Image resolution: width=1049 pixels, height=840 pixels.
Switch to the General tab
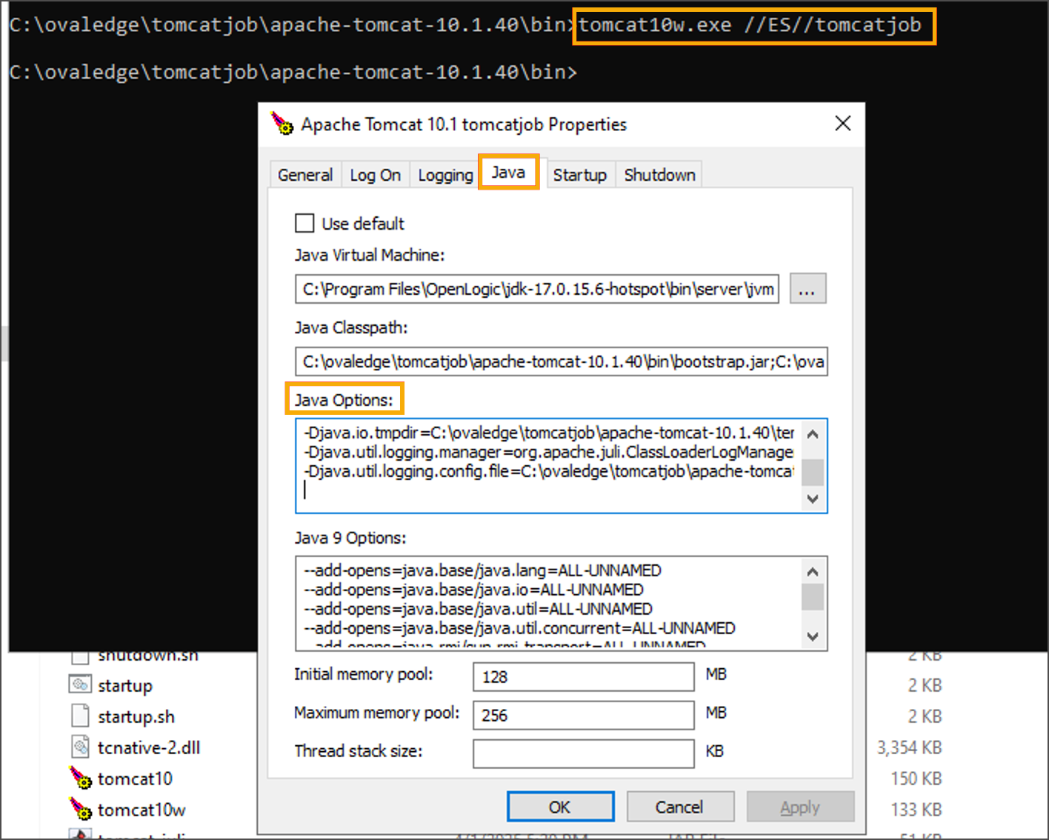[x=305, y=175]
